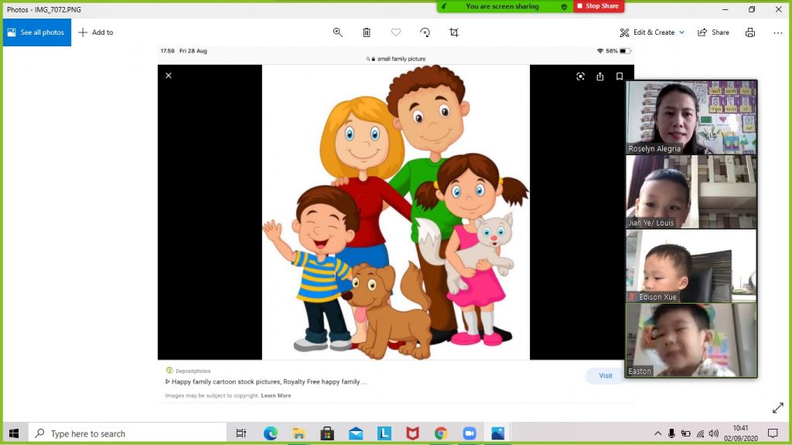Open the Add to menu
Viewport: 792px width, 445px height.
coord(96,32)
